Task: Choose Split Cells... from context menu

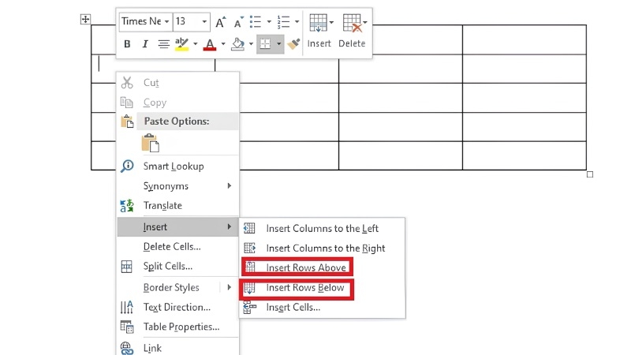Action: pyautogui.click(x=178, y=266)
